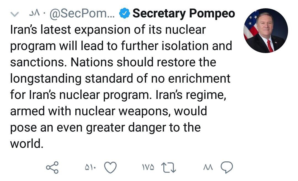
Task: View the 175 retweets count
Action: (x=148, y=167)
